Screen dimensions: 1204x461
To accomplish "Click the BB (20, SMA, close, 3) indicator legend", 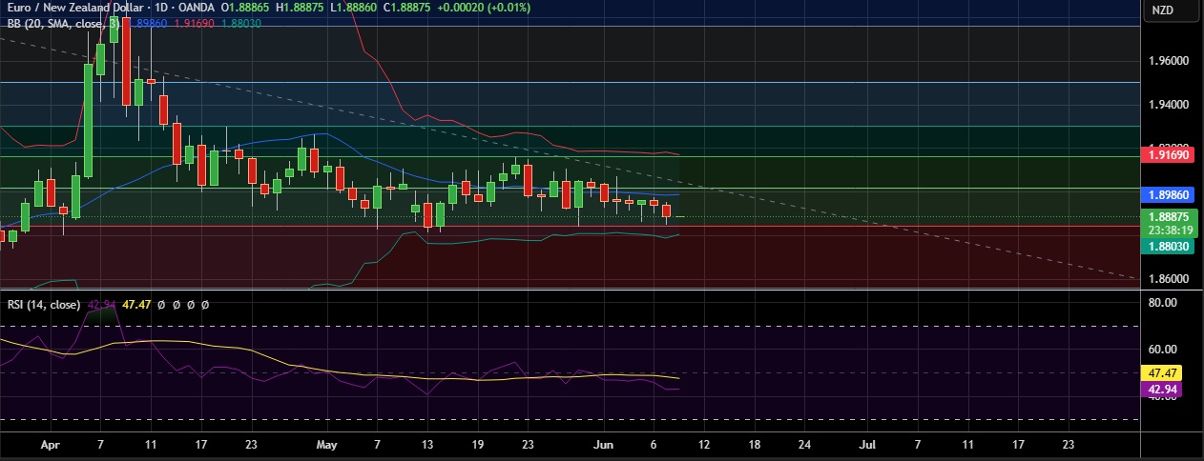I will coord(65,24).
